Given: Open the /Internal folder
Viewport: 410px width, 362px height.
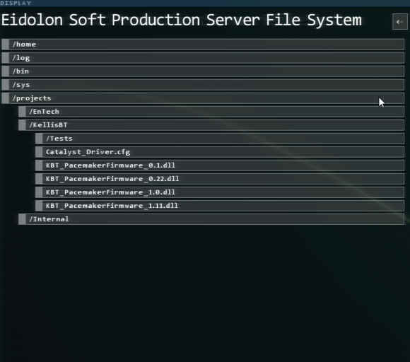Looking at the screenshot, I should point(211,219).
